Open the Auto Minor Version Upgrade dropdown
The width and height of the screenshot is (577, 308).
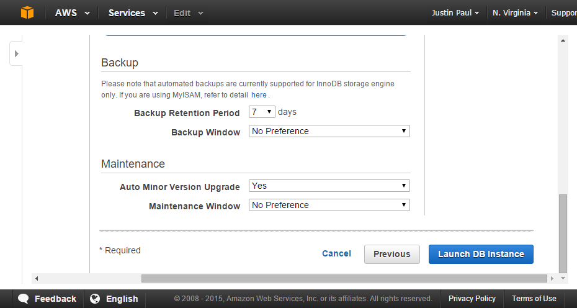[x=329, y=186]
